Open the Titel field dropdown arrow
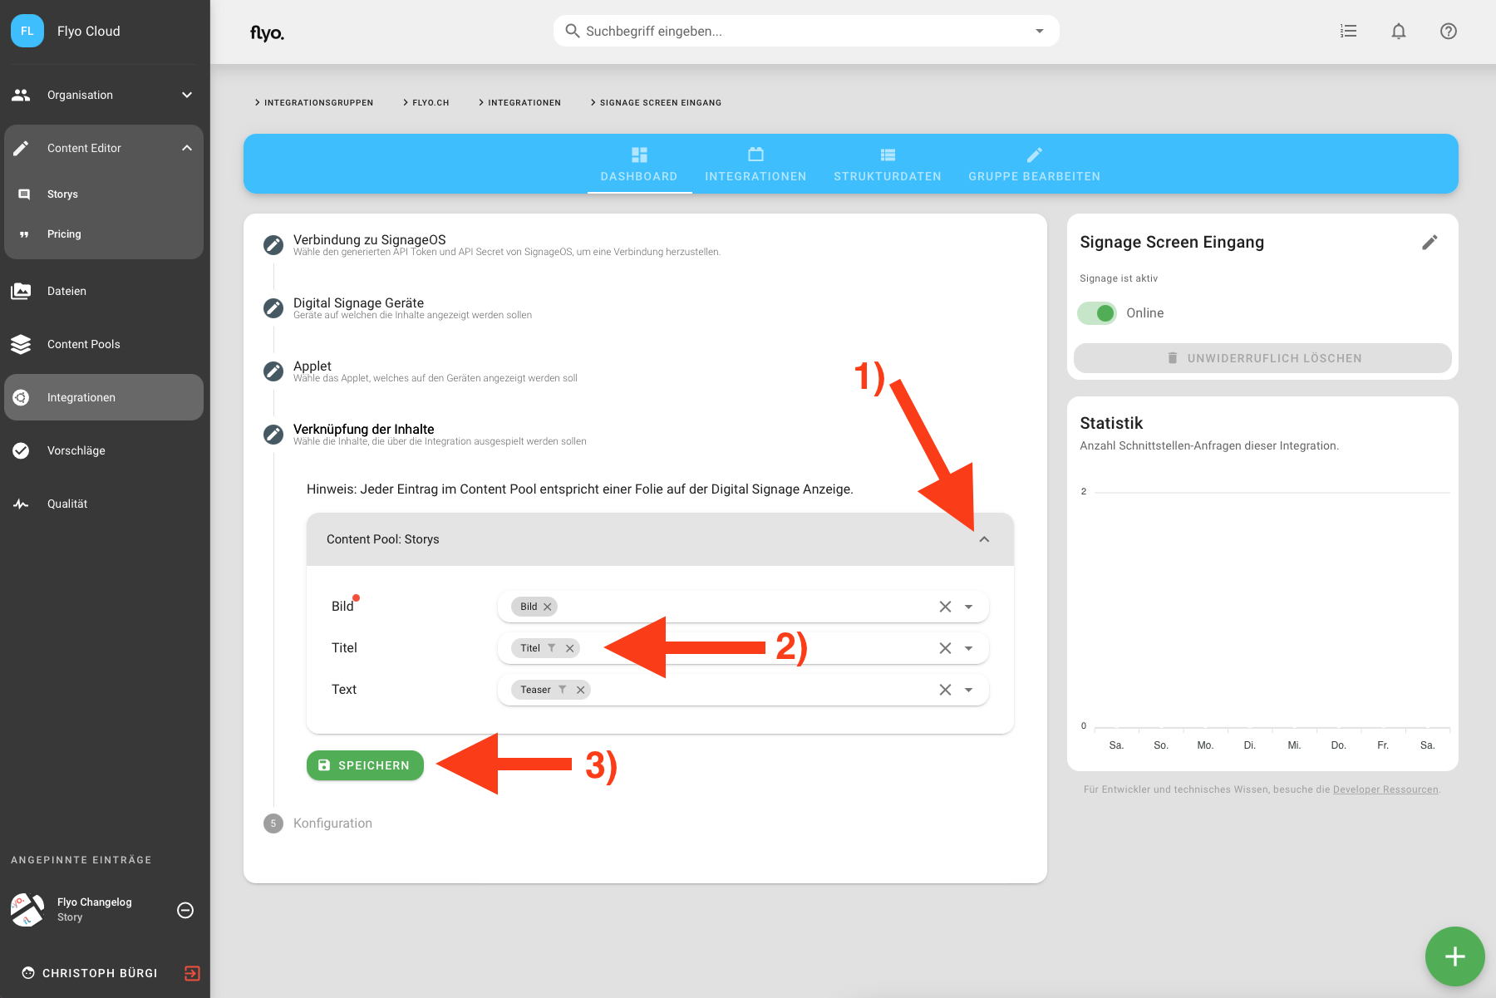 tap(968, 648)
